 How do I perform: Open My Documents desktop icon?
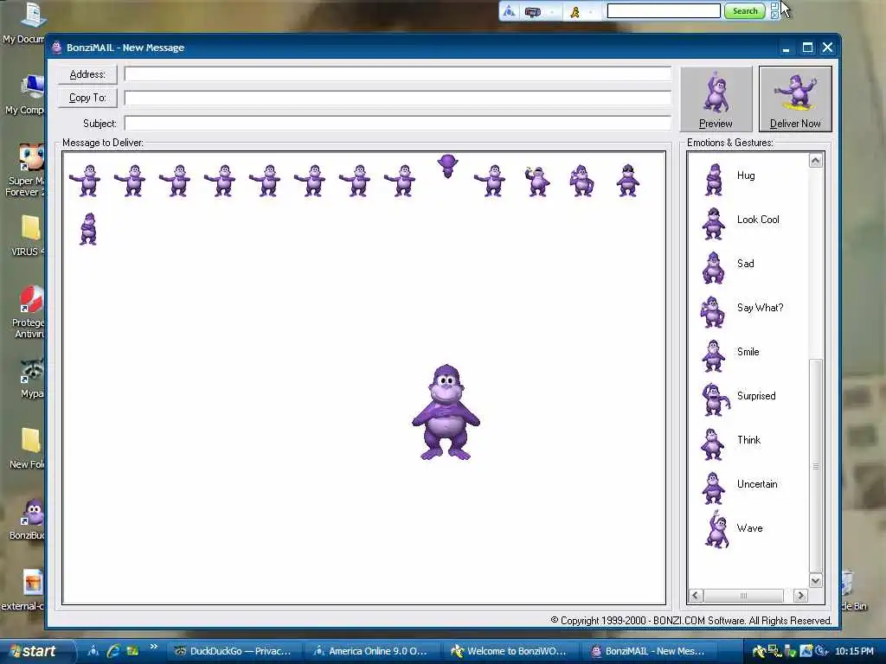pyautogui.click(x=23, y=22)
